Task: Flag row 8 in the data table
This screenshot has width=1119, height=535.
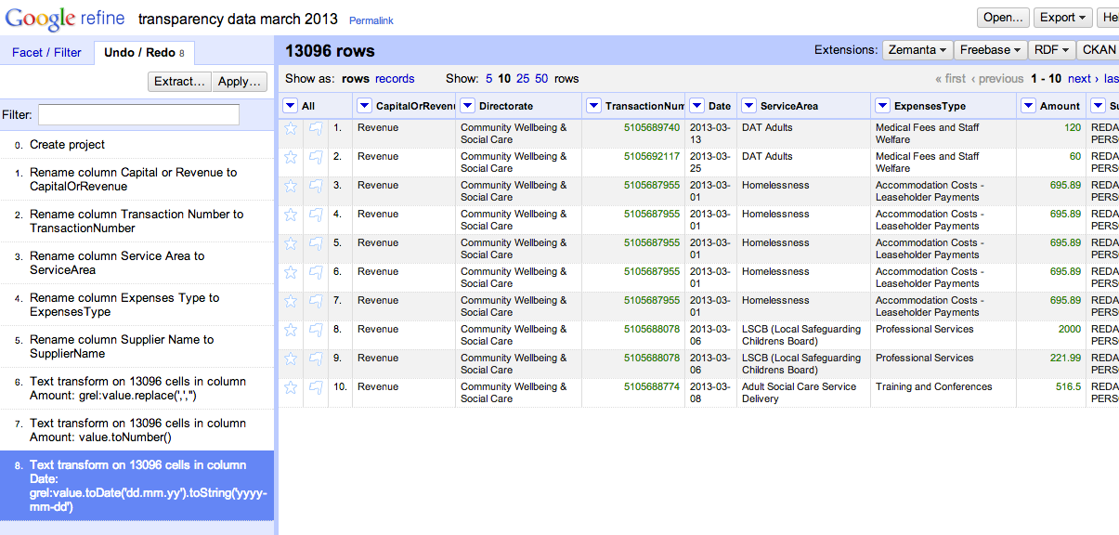Action: (316, 330)
